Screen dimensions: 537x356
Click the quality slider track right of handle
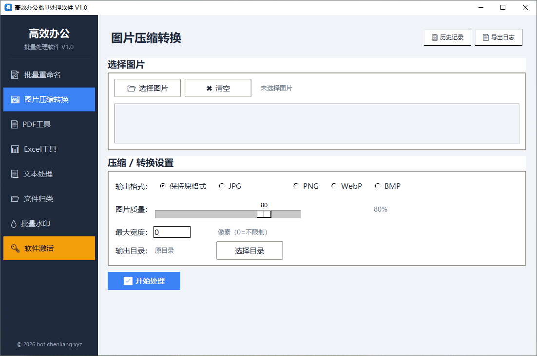tap(287, 214)
